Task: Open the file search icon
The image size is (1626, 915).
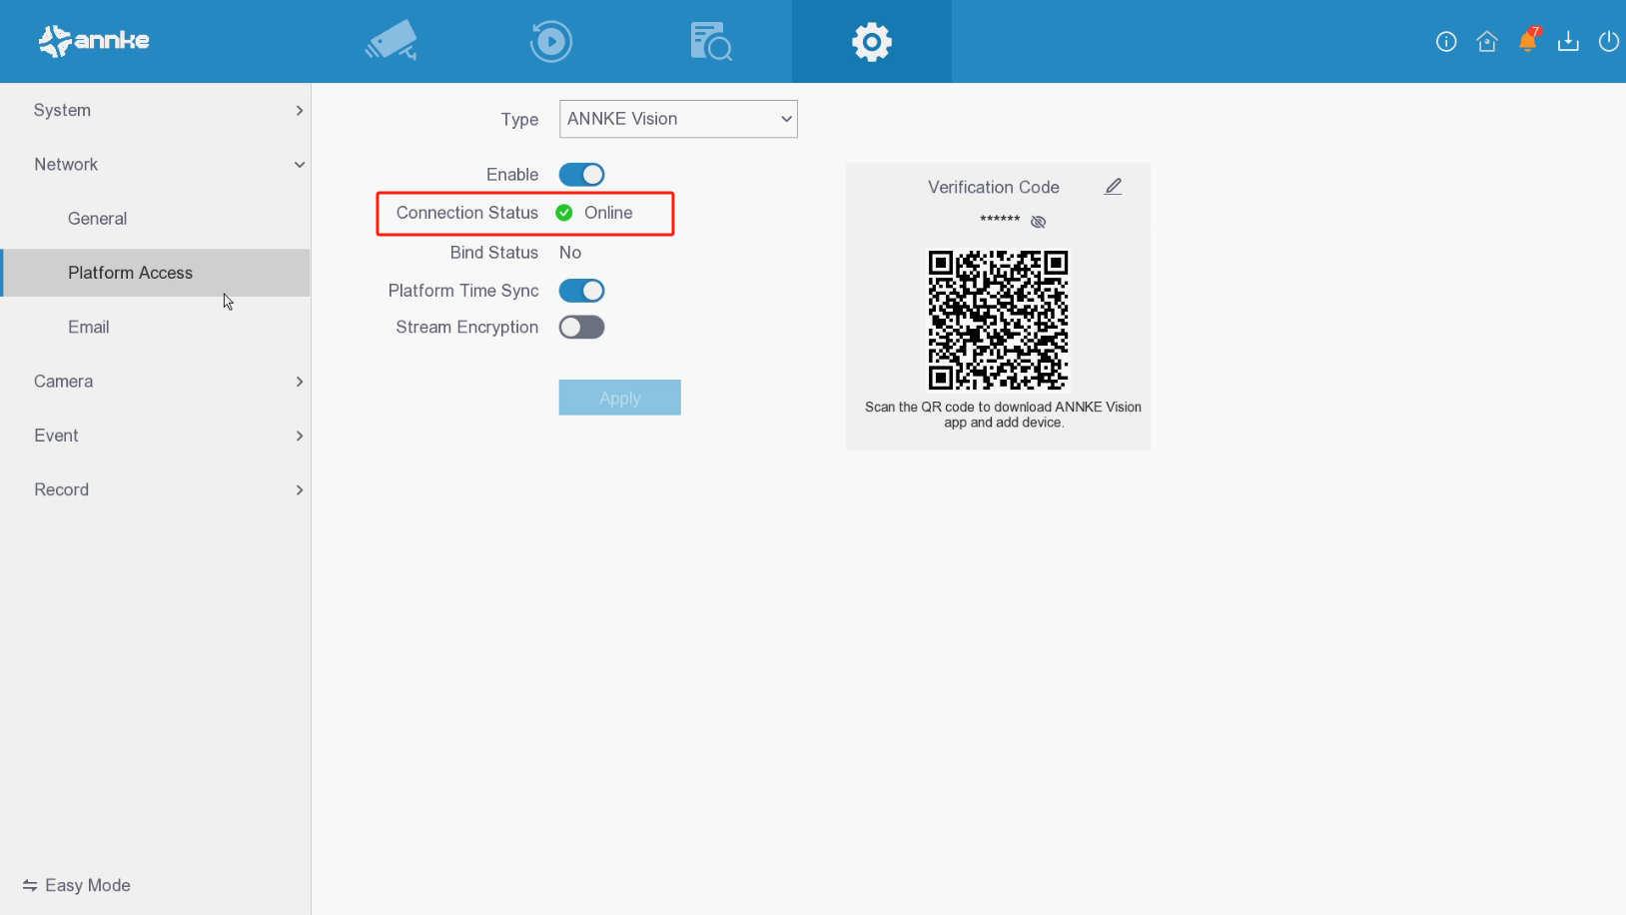Action: 711,41
